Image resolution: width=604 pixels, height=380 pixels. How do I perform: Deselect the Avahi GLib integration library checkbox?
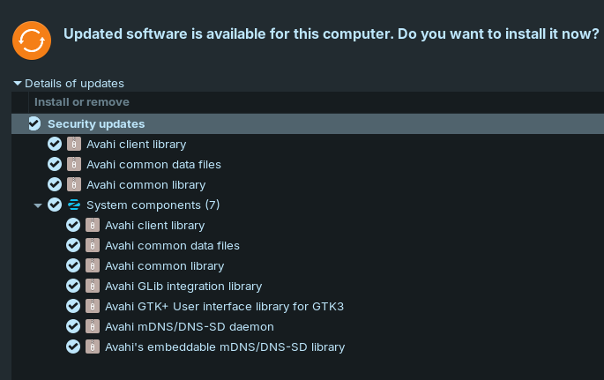(x=73, y=286)
